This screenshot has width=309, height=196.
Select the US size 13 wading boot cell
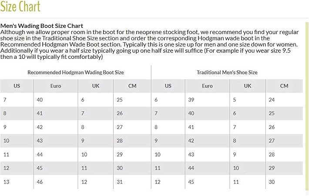click(x=6, y=181)
